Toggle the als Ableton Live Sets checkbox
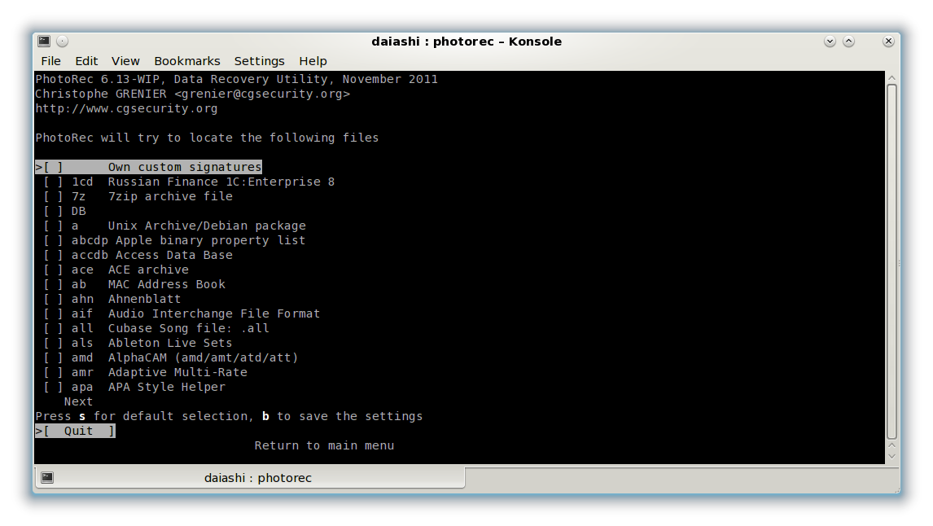 [x=53, y=343]
